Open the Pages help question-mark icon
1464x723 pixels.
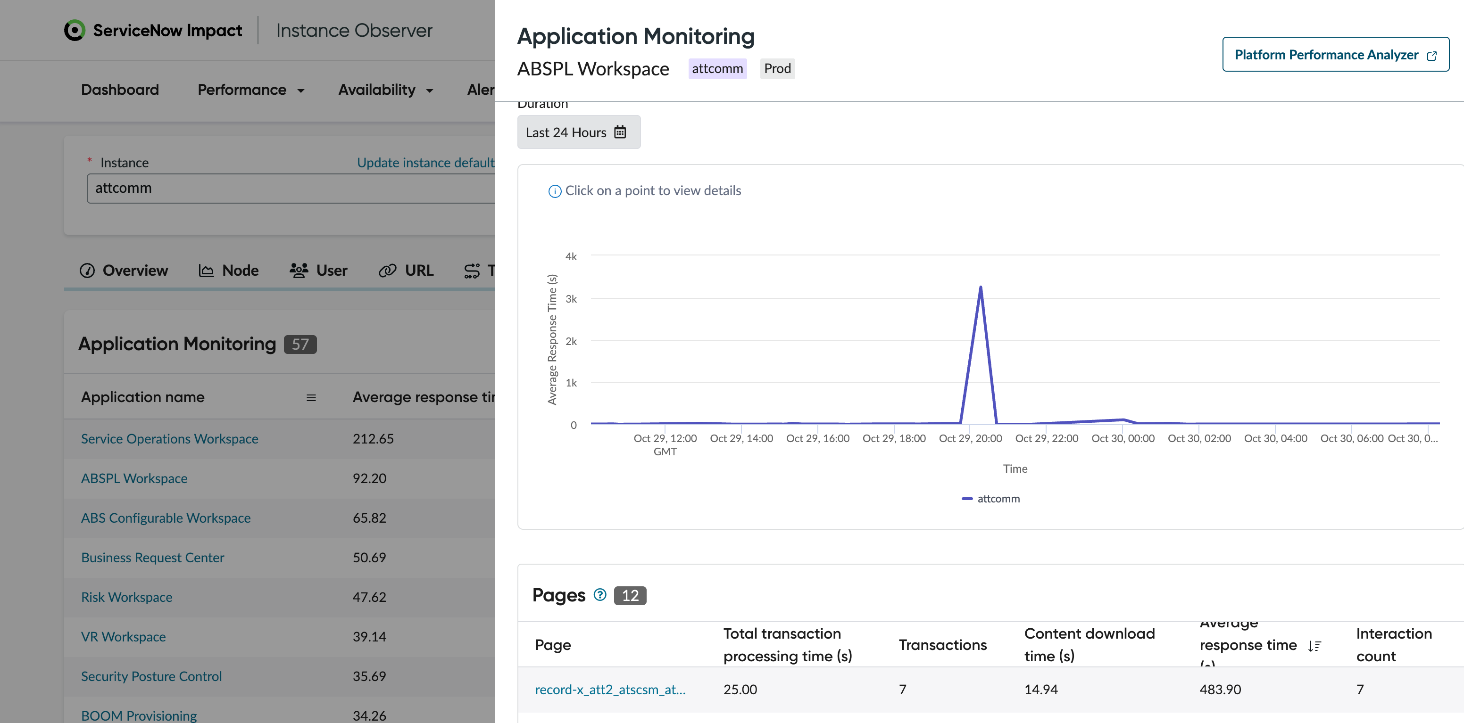point(599,595)
